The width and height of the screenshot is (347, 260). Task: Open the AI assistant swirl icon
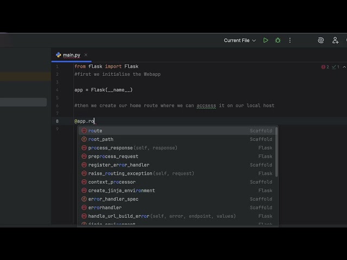320,40
